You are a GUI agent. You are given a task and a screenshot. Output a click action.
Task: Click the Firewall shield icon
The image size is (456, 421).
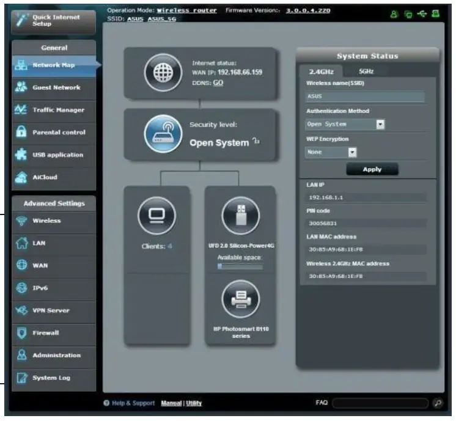coord(22,333)
